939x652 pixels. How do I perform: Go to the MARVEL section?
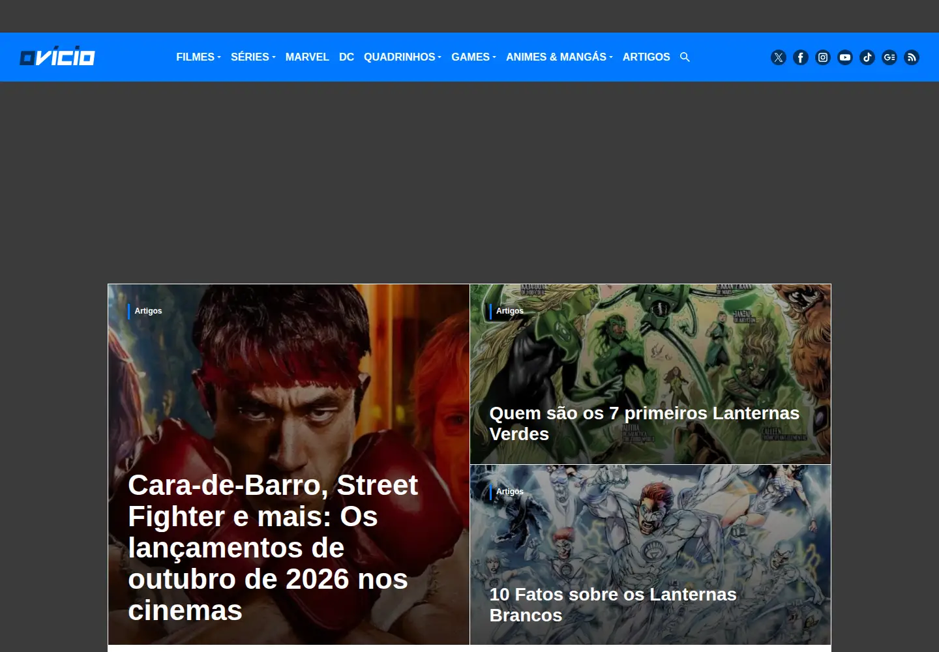coord(307,57)
